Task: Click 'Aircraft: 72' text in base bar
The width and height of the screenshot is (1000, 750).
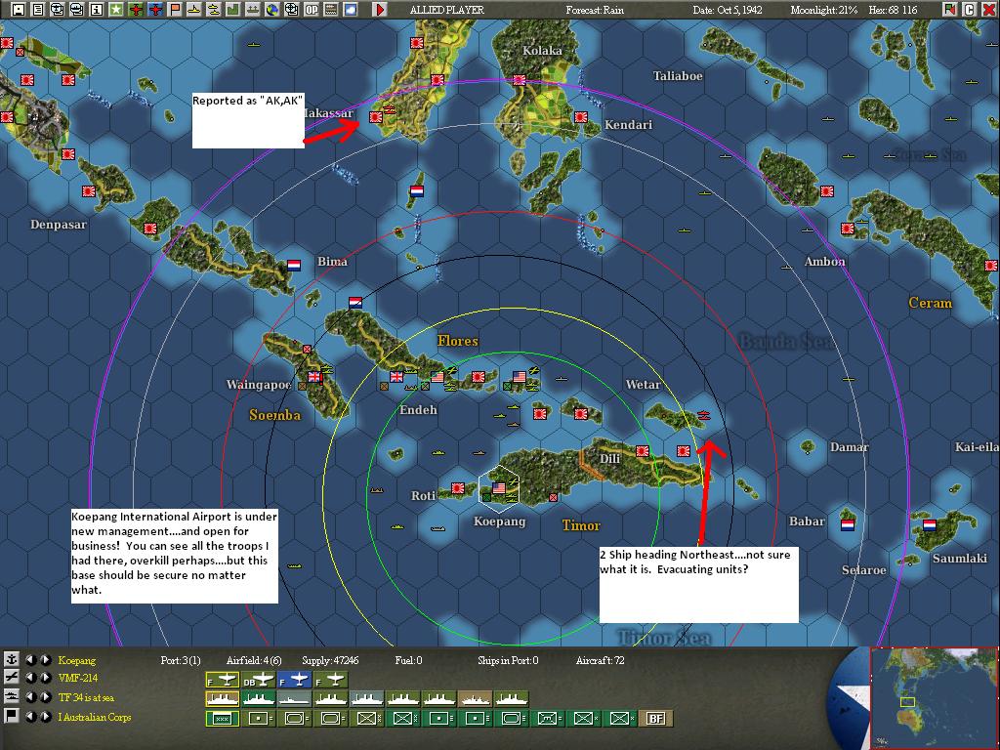Action: pyautogui.click(x=601, y=661)
